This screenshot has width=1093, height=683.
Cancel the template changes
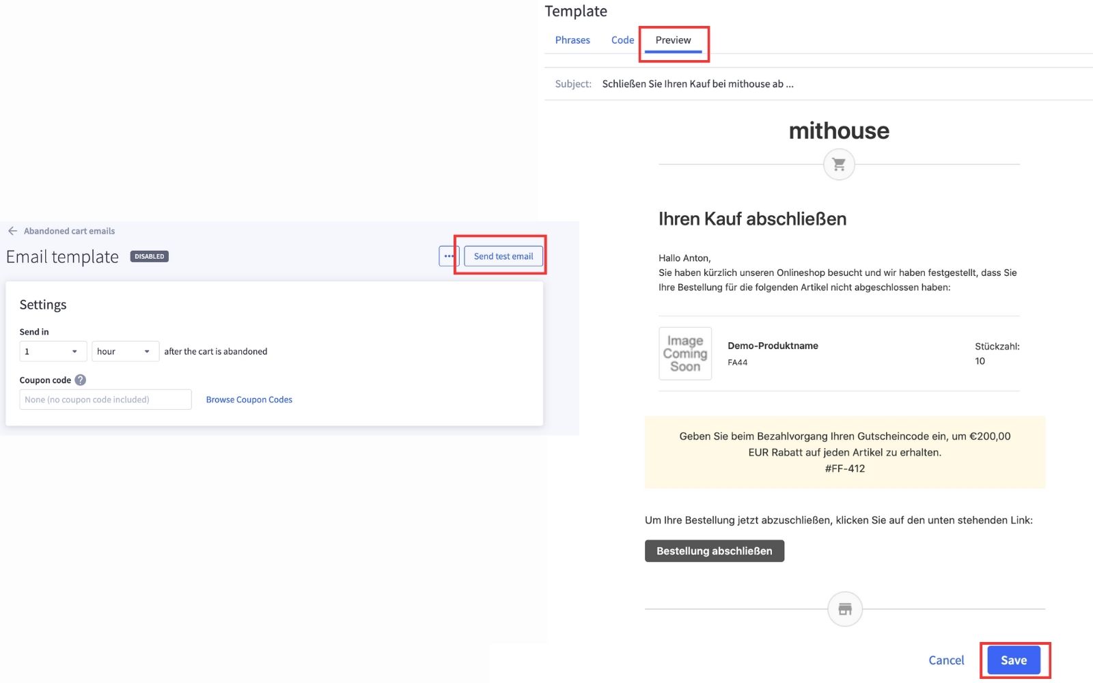point(946,660)
